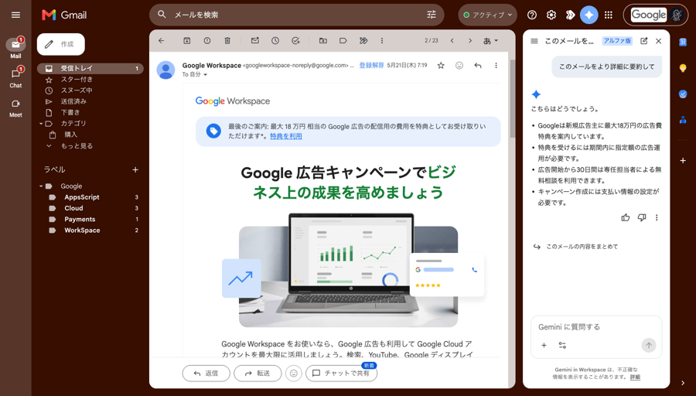Open Gmail settings gear
Viewport: 696px width, 396px height.
pyautogui.click(x=551, y=15)
